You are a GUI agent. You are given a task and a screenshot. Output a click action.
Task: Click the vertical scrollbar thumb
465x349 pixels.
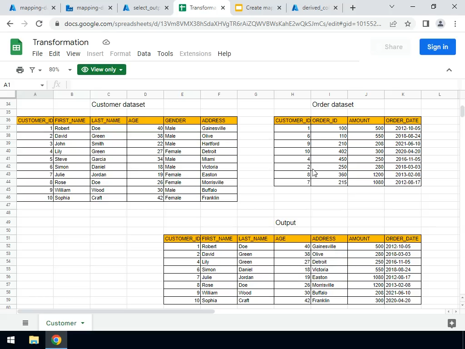[462, 112]
